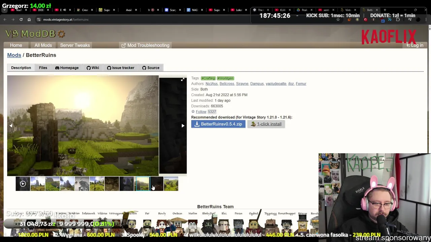The width and height of the screenshot is (431, 242).
Task: Open the browser home page
Action: point(29,19)
